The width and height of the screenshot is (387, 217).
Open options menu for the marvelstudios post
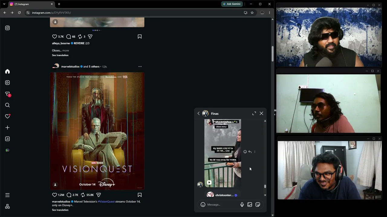[x=140, y=67]
